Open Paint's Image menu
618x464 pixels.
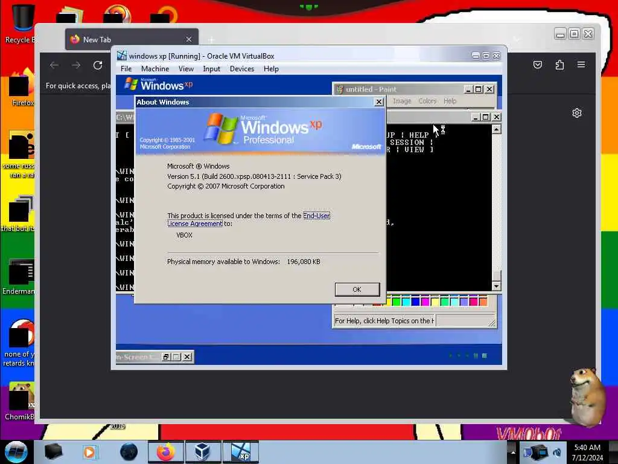(x=402, y=101)
